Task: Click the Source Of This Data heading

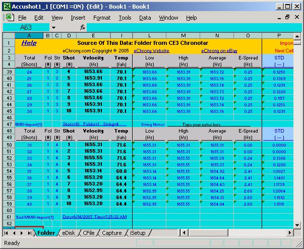Action: [143, 43]
